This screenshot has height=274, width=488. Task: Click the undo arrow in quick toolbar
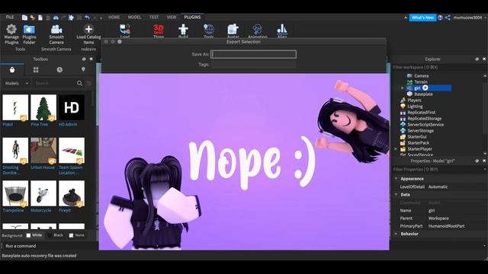pyautogui.click(x=87, y=18)
